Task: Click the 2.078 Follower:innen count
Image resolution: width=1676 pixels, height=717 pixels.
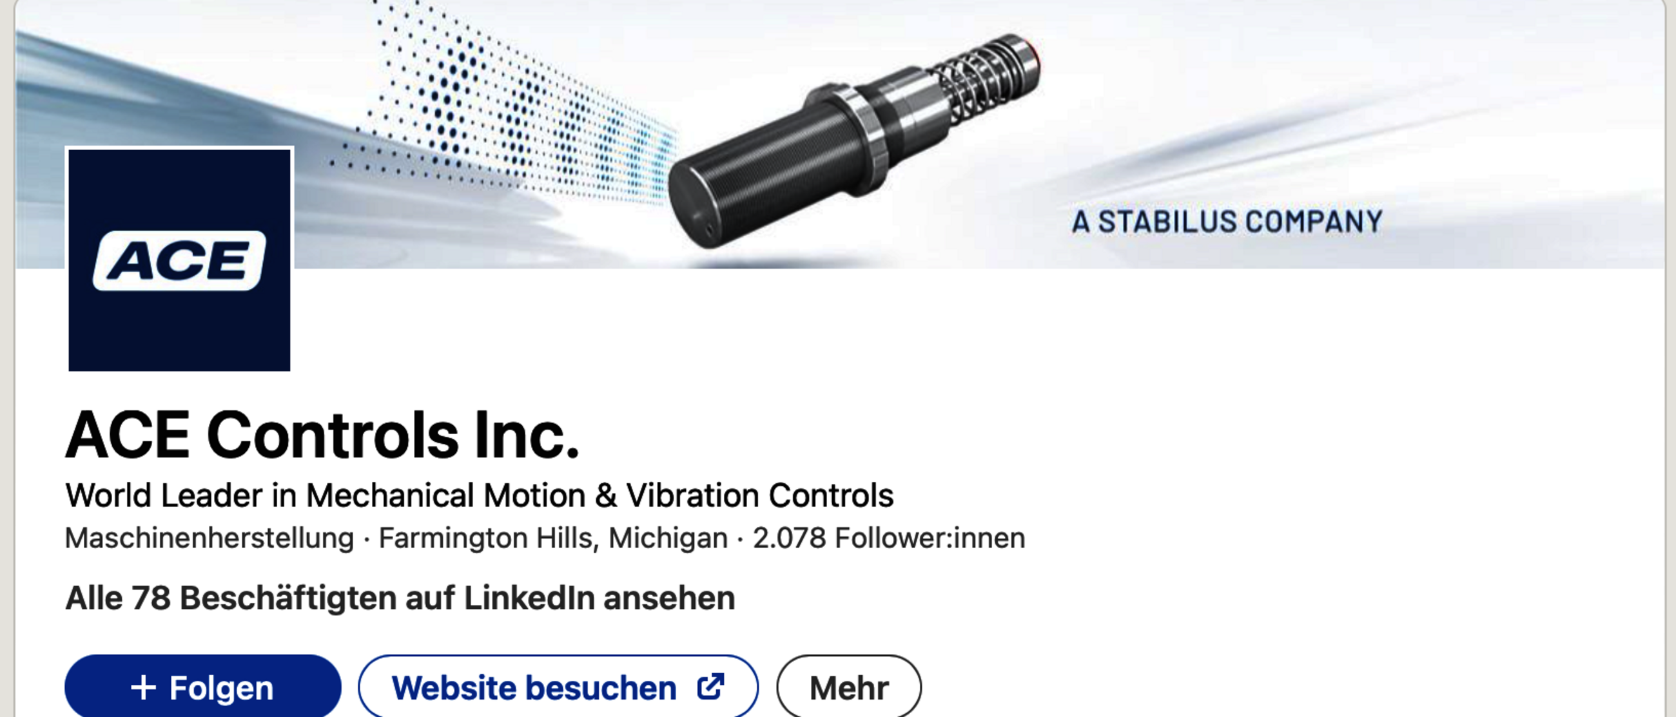Action: tap(889, 539)
